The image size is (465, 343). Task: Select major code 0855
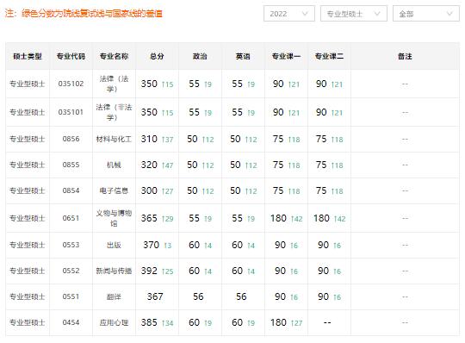click(x=71, y=165)
